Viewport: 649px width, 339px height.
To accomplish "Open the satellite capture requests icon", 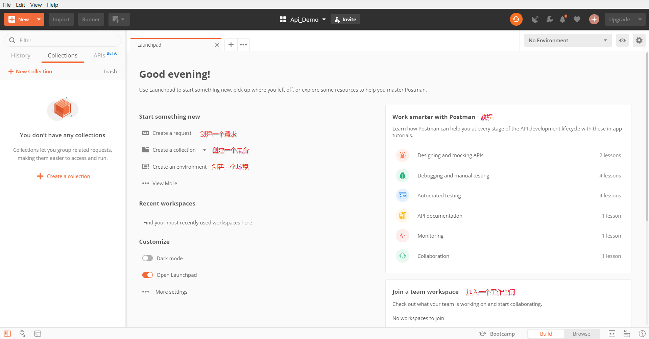I will pos(535,19).
